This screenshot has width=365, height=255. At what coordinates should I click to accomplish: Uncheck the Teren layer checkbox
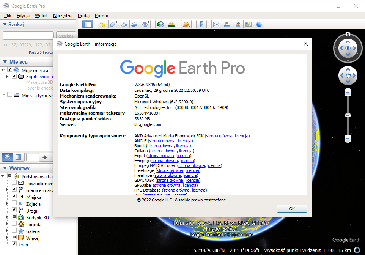coord(14,244)
